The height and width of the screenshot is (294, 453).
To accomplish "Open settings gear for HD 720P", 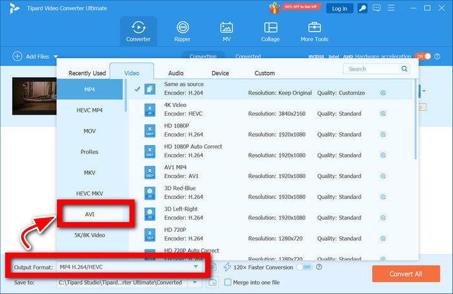I will (x=383, y=238).
